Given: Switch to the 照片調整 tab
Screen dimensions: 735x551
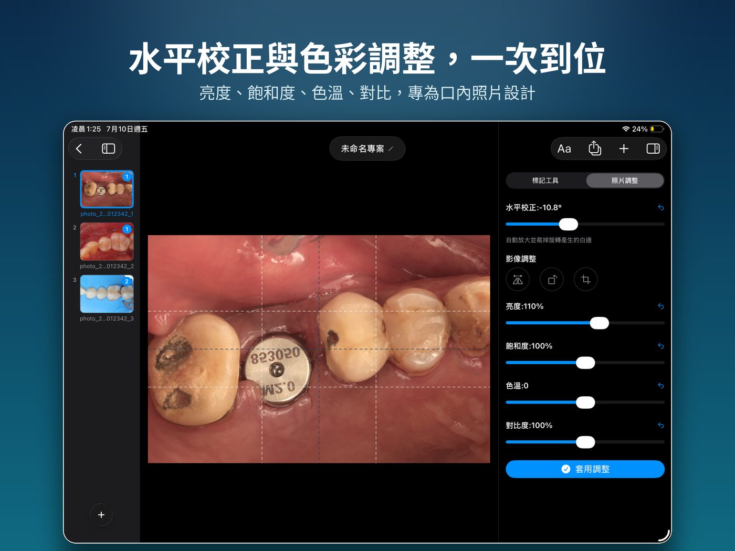Looking at the screenshot, I should point(625,181).
